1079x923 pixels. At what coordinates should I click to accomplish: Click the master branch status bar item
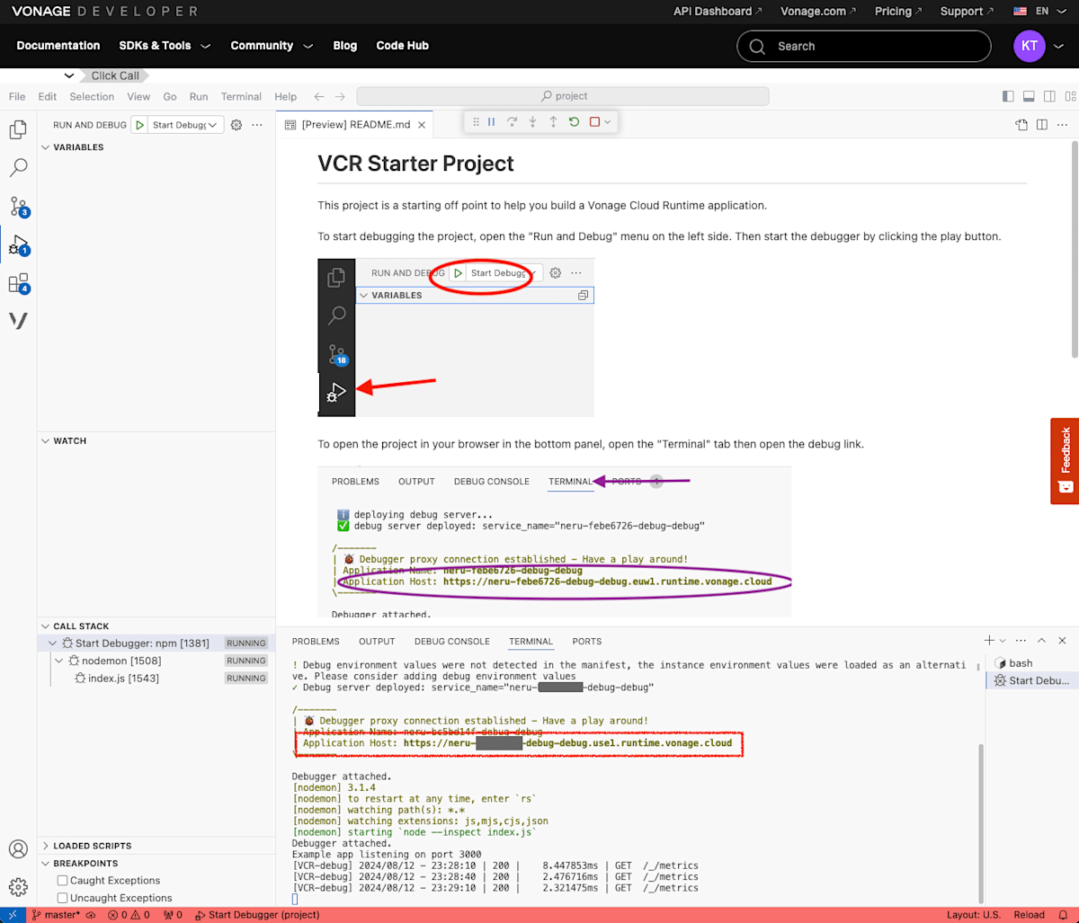[56, 915]
